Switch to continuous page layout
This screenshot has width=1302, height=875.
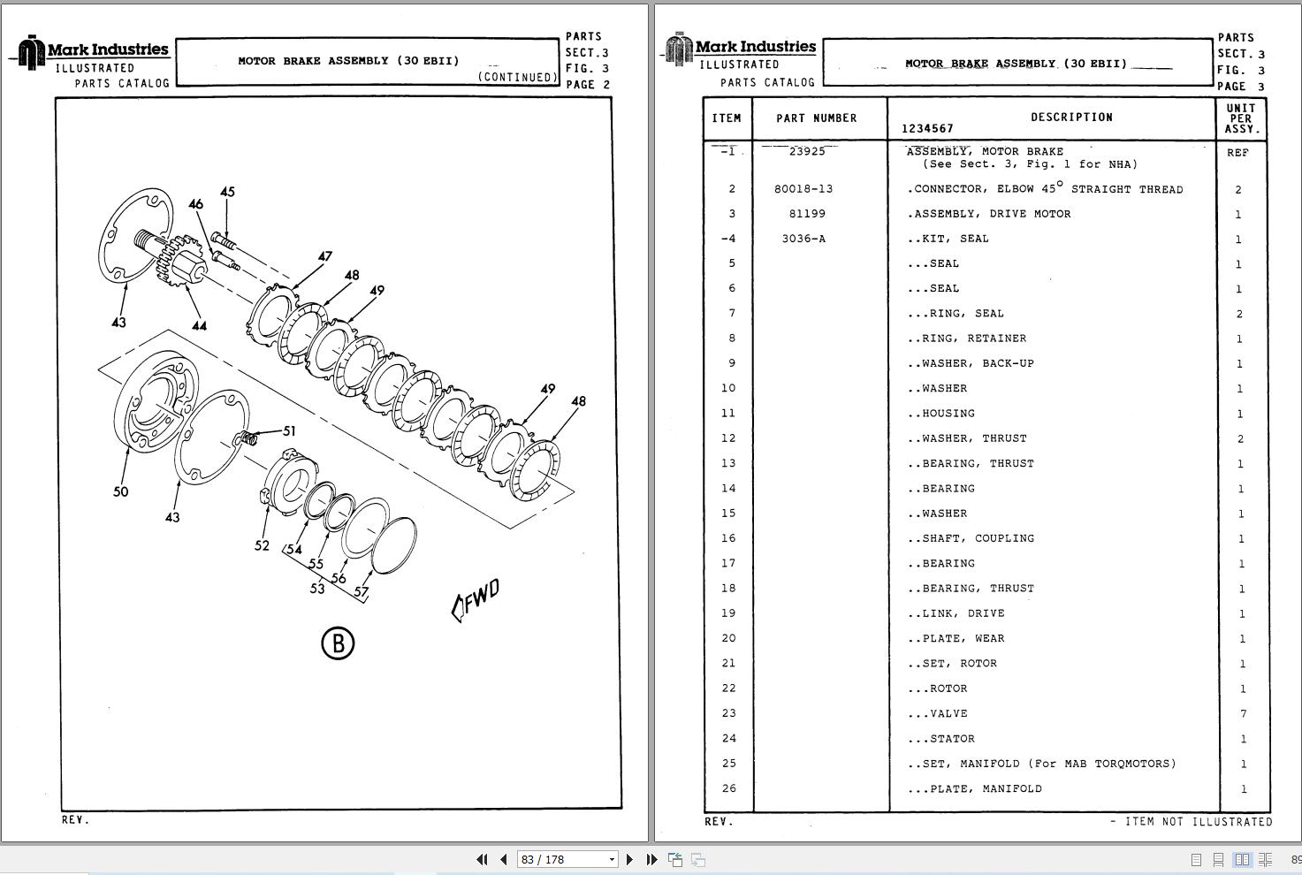pyautogui.click(x=1218, y=859)
